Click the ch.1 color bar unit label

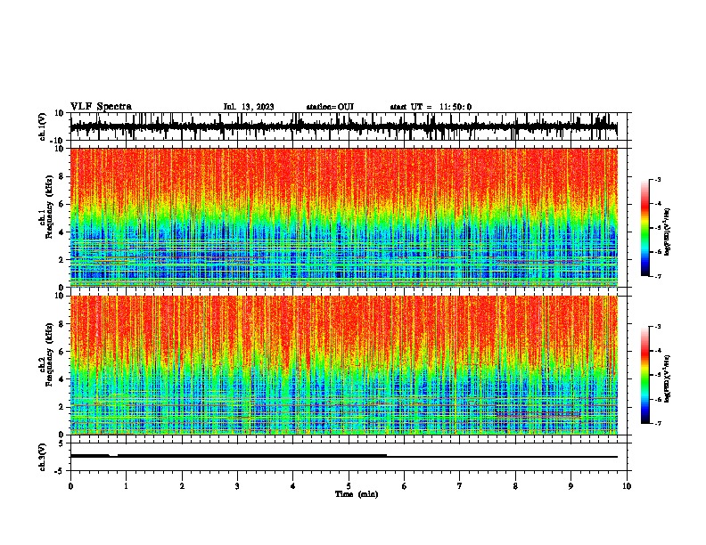[667, 232]
